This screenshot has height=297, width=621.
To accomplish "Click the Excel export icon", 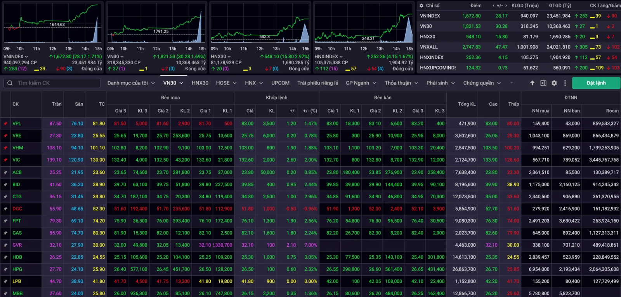I will pyautogui.click(x=543, y=83).
